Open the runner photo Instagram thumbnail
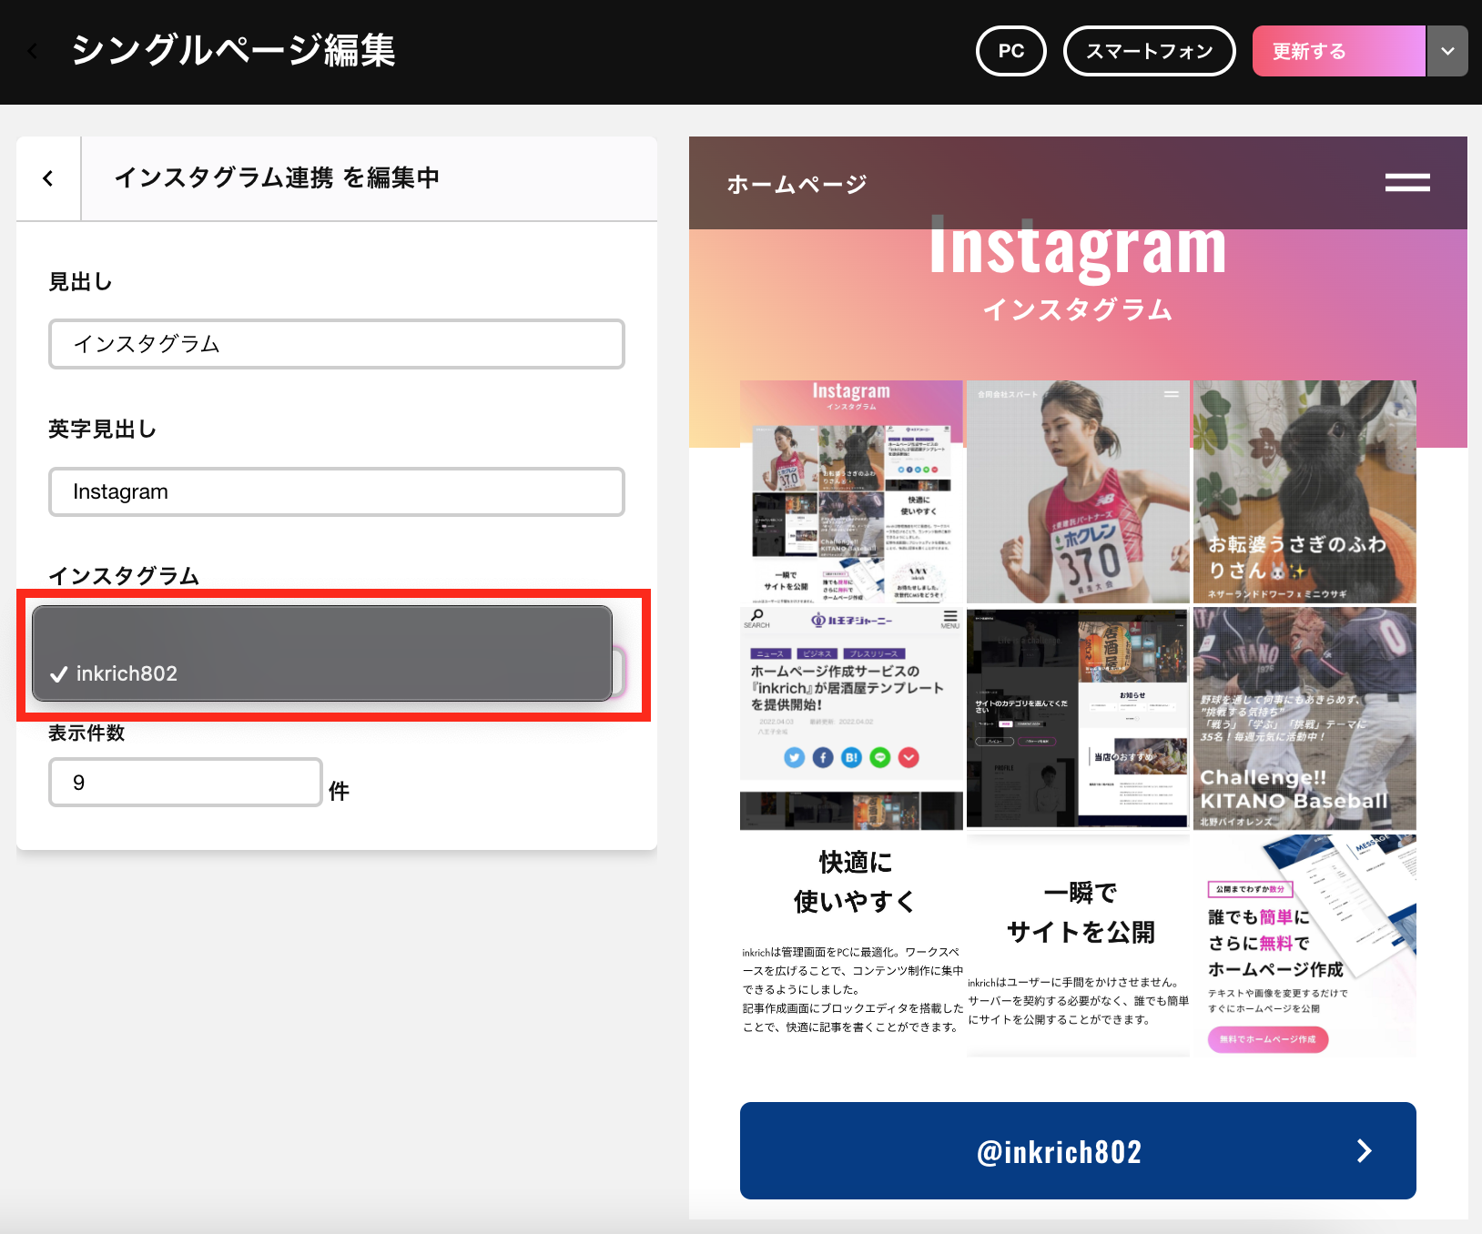 1078,491
